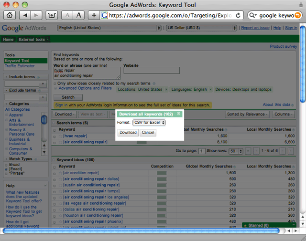
Task: Open the External tools menu
Action: click(33, 39)
